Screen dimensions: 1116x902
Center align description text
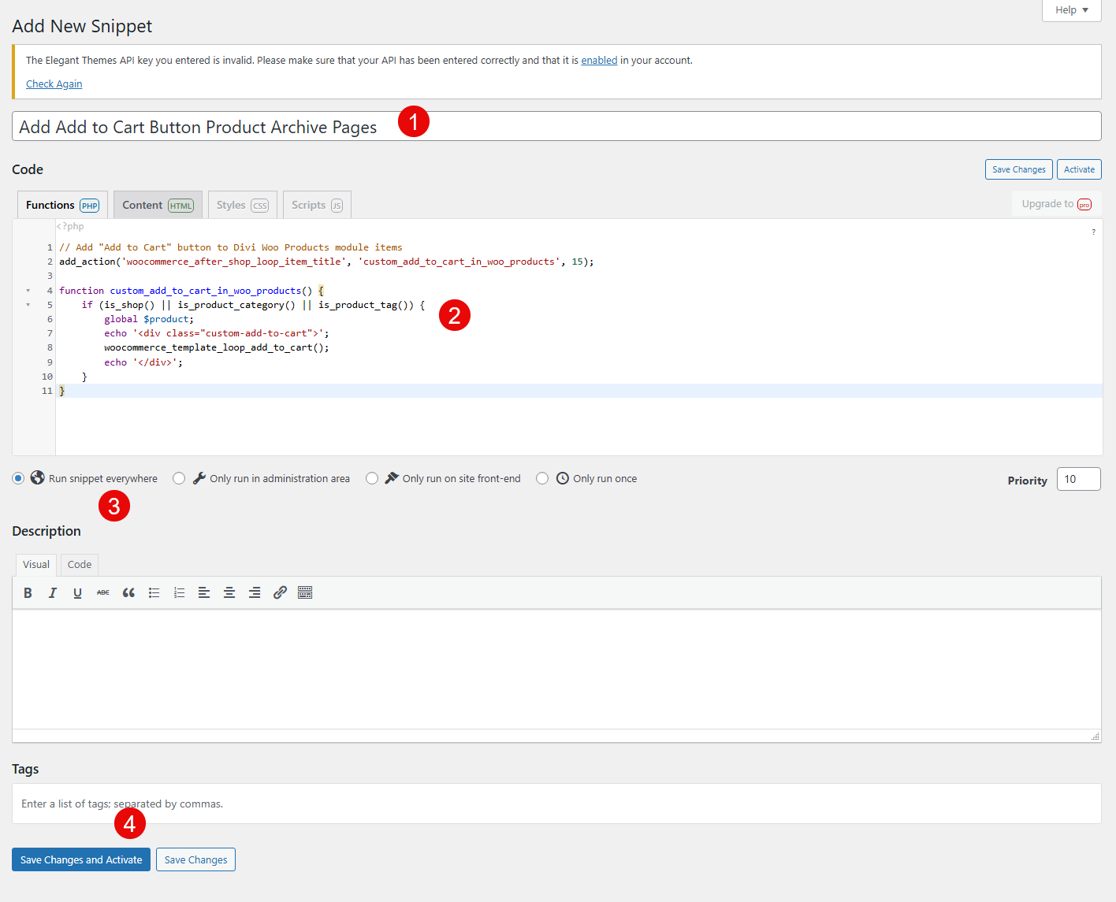229,593
